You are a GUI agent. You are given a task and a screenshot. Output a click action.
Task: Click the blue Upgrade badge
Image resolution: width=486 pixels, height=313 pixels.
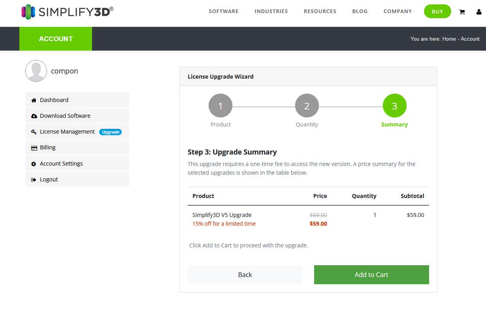click(111, 132)
